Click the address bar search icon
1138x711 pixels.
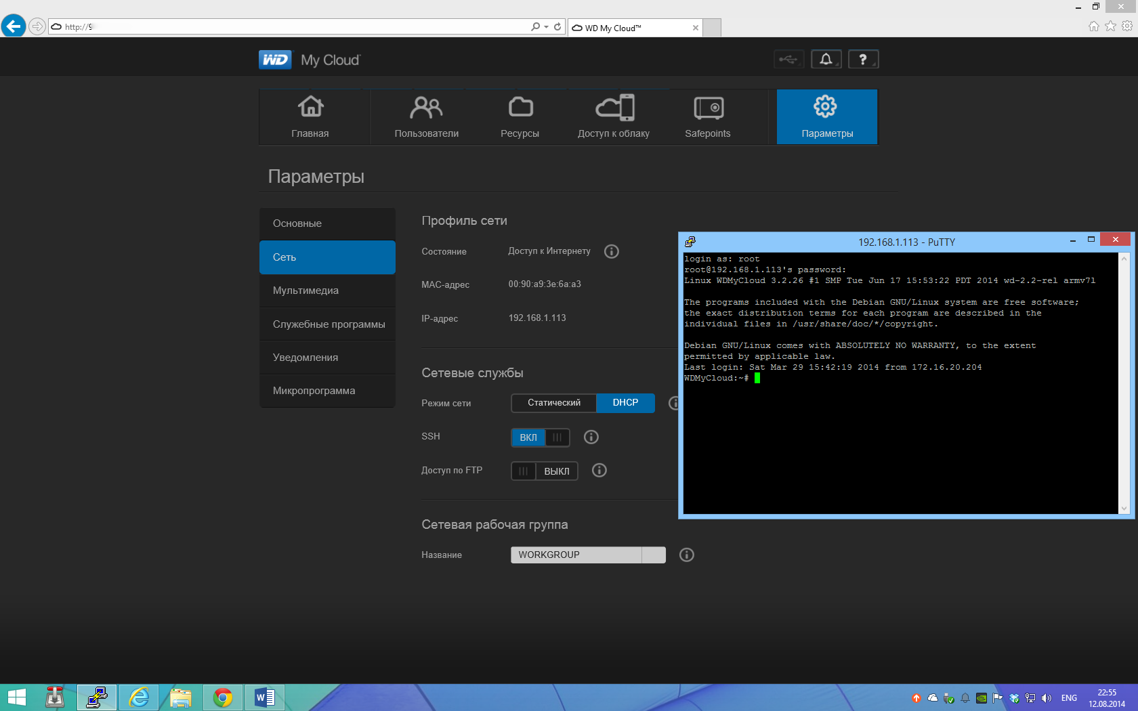[535, 27]
